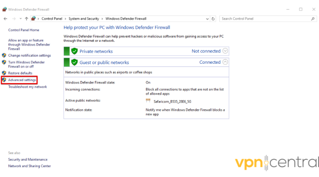Click the Windows Defender Firewall state label
Viewport: 319px width, 177px height.
tap(90, 82)
